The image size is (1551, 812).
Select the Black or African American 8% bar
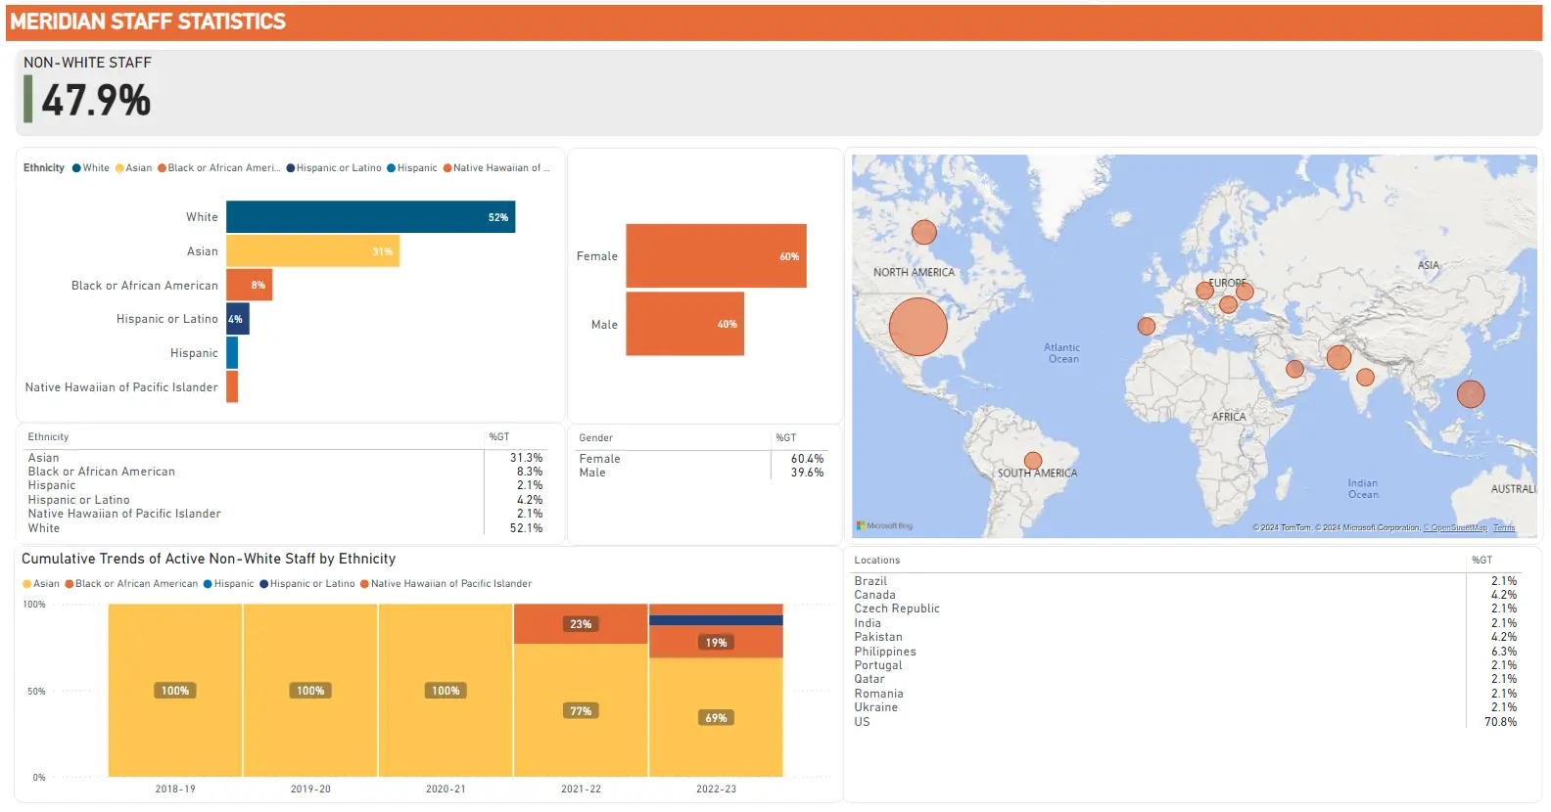pos(249,285)
